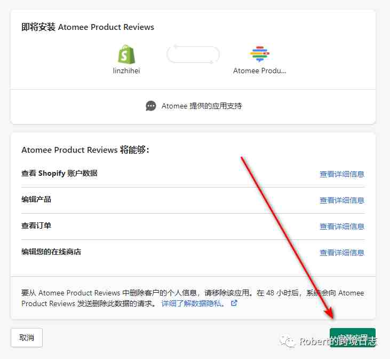The width and height of the screenshot is (390, 359).
Task: Click the 编辑您的在线商店 permission text
Action: click(51, 252)
